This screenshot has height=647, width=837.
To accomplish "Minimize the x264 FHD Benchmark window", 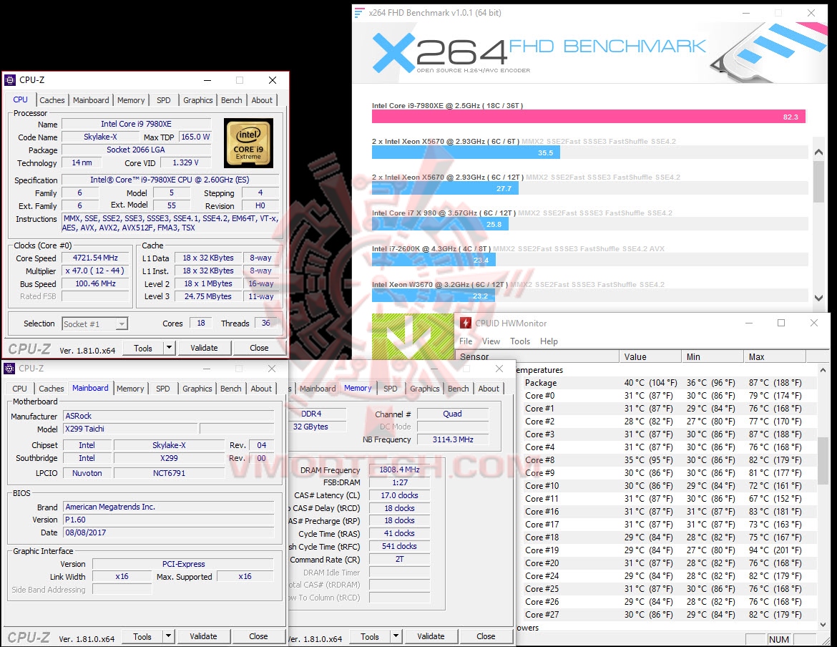I will [x=746, y=13].
